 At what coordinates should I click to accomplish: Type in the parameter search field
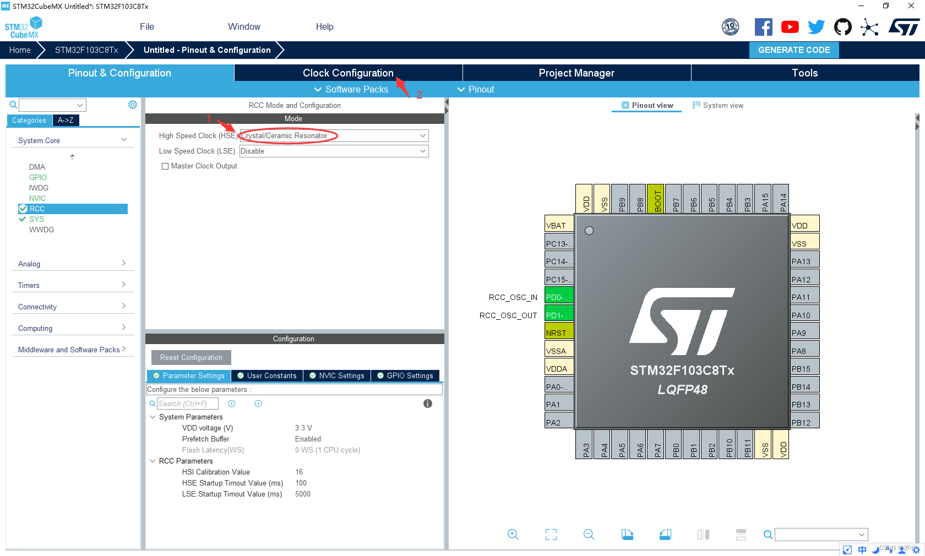coord(187,403)
